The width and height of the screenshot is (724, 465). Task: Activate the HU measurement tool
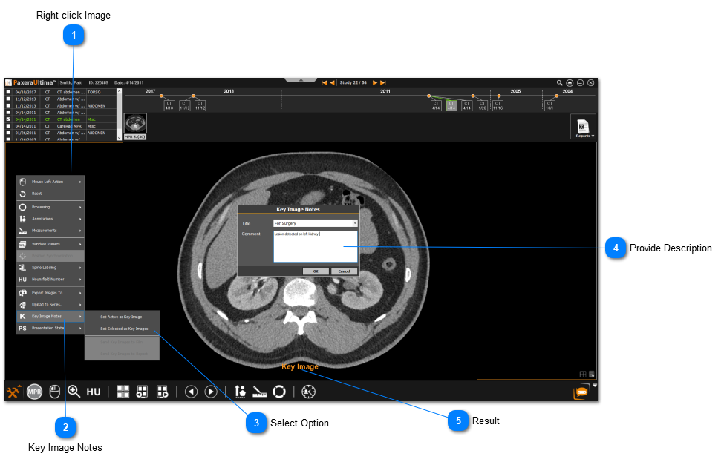(x=94, y=392)
